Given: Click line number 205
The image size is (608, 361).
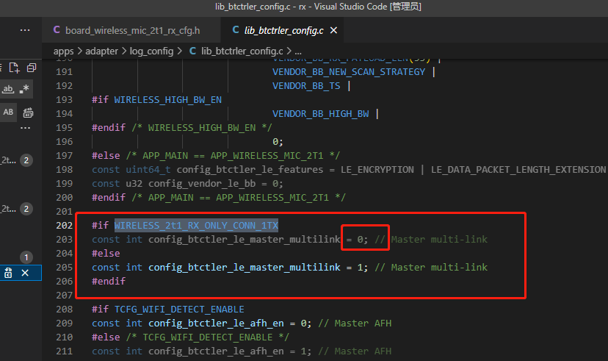Looking at the screenshot, I should (64, 268).
